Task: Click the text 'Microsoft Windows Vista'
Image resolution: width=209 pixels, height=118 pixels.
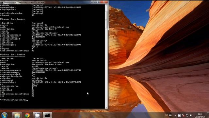Action: [x=46, y=64]
